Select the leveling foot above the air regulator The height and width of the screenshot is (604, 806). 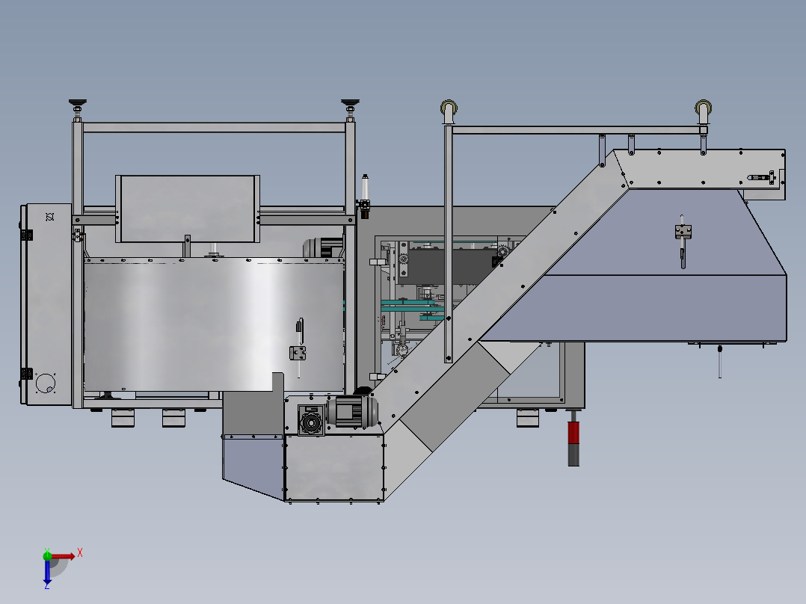point(350,110)
